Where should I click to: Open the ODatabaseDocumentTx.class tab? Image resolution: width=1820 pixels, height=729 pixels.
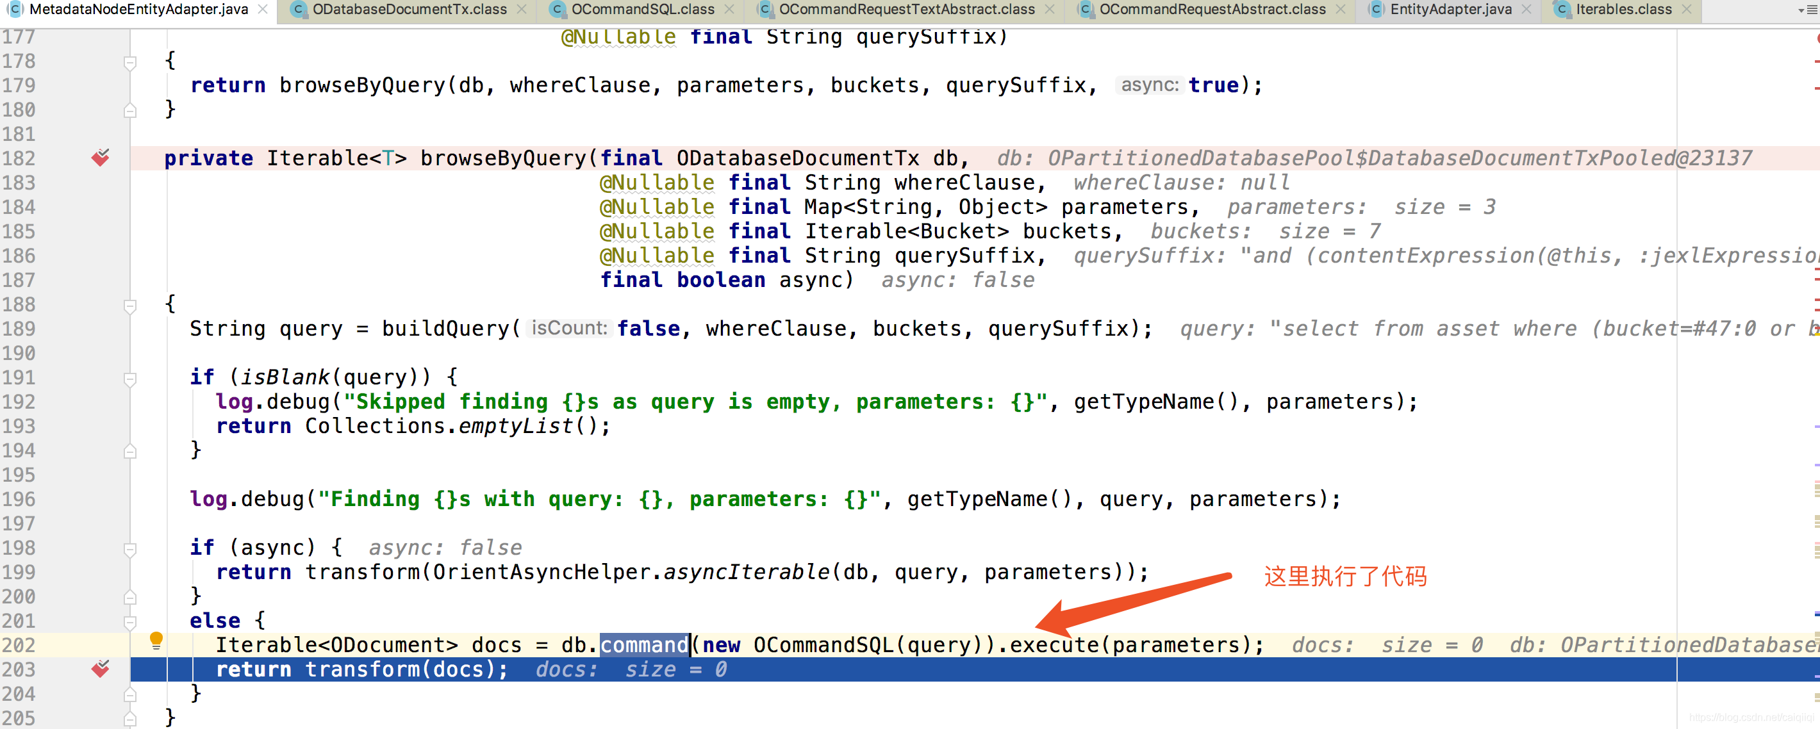pos(409,10)
